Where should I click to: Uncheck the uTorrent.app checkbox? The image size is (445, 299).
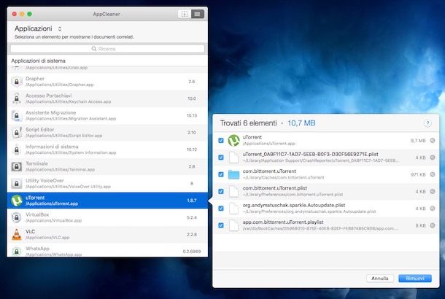[x=221, y=141]
